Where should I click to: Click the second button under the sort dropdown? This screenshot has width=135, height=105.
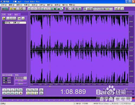click(21, 84)
